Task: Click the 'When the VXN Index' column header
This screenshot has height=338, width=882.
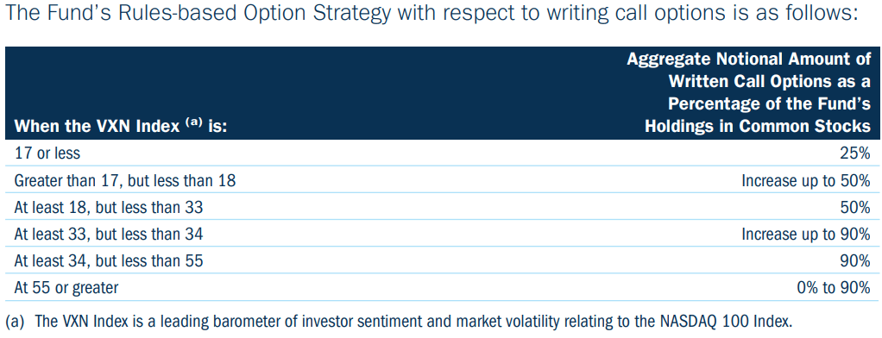Action: point(120,127)
